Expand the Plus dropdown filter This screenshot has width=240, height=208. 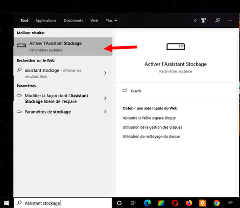click(x=111, y=21)
